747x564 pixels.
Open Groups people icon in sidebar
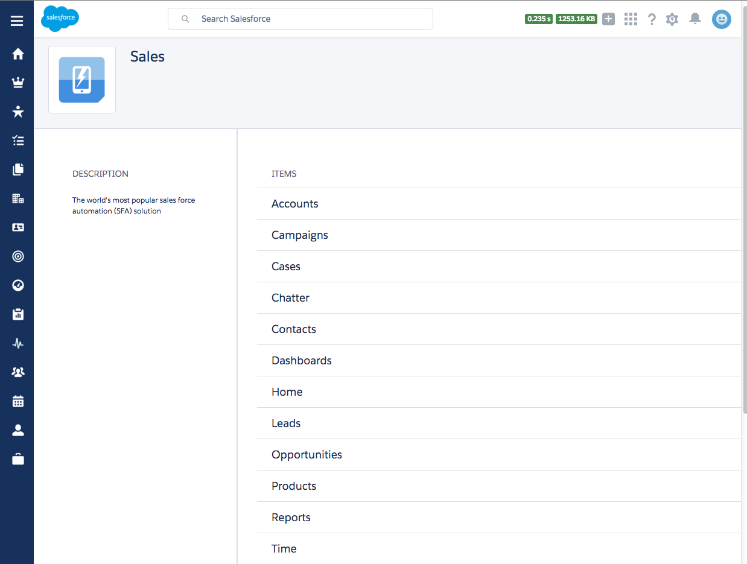coord(18,372)
